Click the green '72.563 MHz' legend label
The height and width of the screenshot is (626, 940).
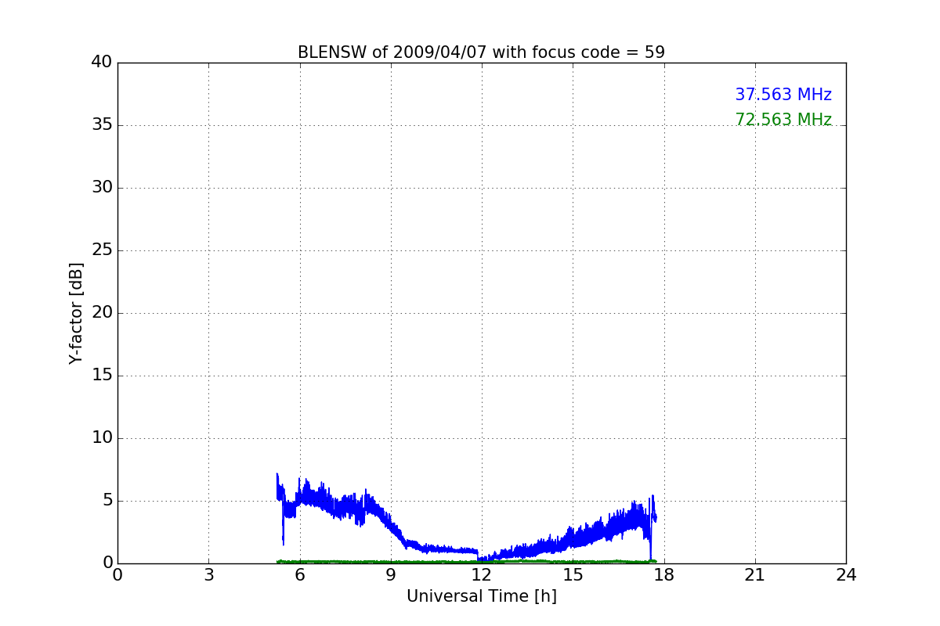pyautogui.click(x=783, y=120)
